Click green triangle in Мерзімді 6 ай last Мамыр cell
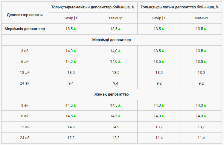This screenshot has height=145, width=224. tap(205, 62)
